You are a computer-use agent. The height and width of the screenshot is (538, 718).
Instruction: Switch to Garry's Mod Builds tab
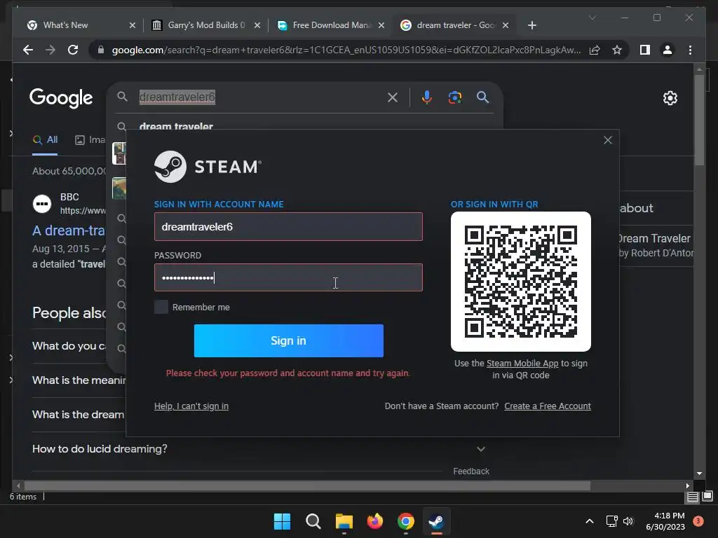tap(206, 25)
